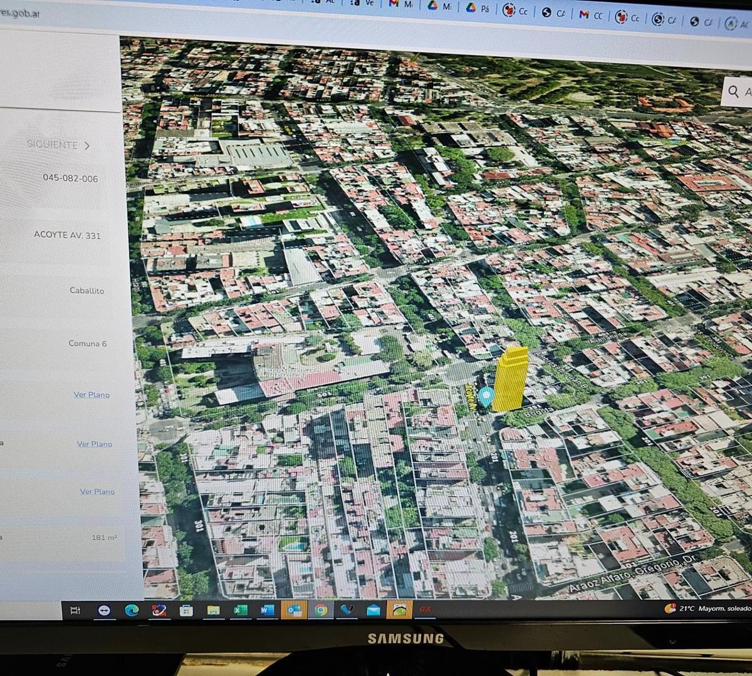Click the SIGUIENTE next arrow link
The width and height of the screenshot is (752, 676).
point(58,145)
